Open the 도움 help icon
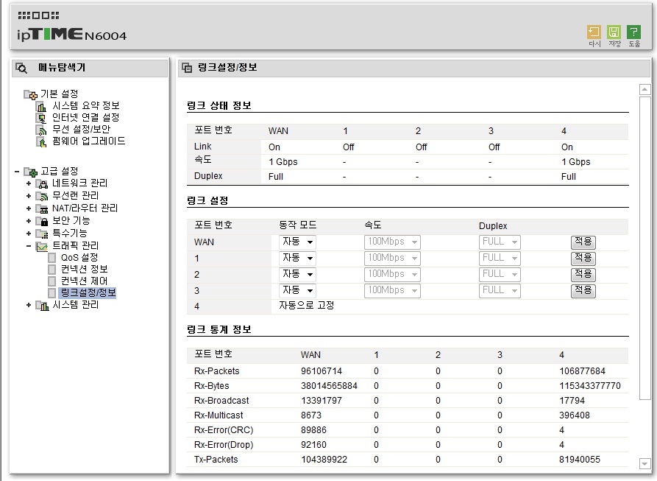657x481 pixels. click(633, 32)
